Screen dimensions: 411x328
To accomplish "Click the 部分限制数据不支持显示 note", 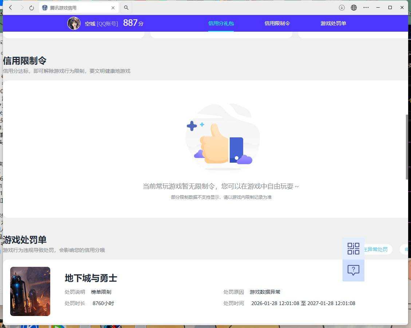I will click(221, 197).
